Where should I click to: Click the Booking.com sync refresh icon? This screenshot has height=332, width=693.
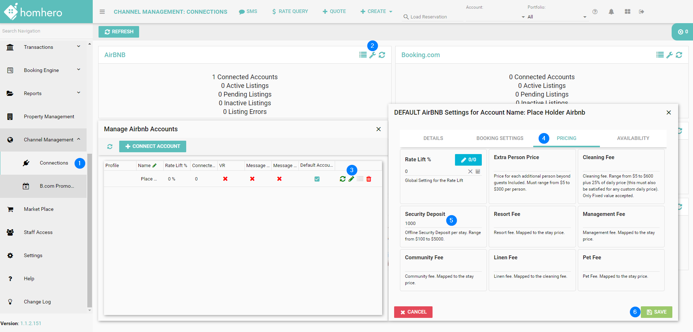click(x=679, y=55)
